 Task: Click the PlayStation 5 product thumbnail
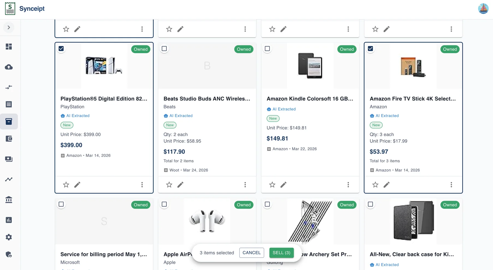click(104, 66)
